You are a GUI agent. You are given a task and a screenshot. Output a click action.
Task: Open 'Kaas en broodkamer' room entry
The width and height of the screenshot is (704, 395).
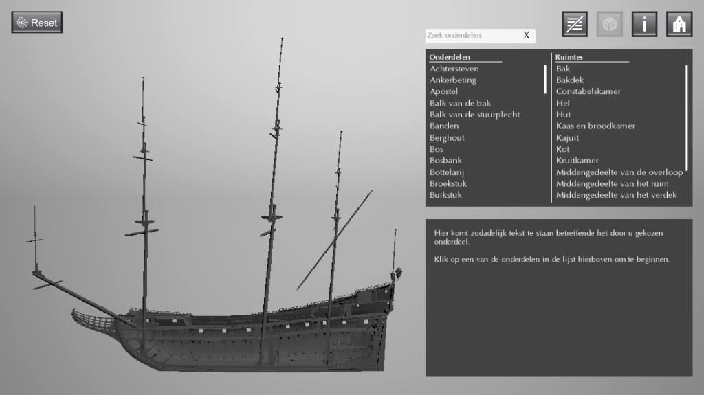coord(595,126)
